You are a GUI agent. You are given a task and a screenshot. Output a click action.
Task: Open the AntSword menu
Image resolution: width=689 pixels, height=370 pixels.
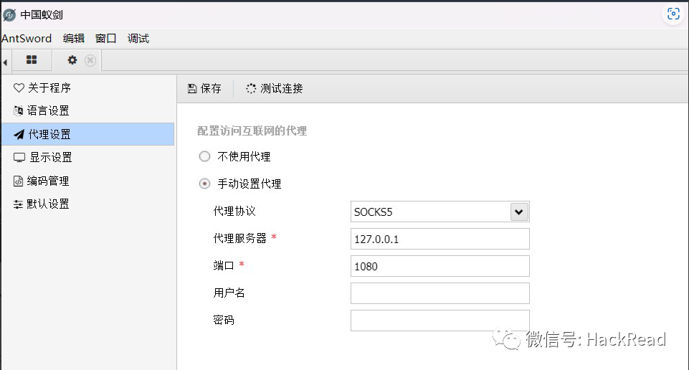27,39
